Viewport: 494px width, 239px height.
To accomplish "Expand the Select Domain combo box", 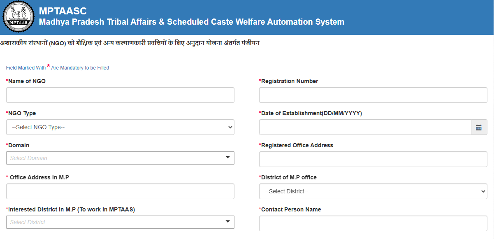I will pyautogui.click(x=120, y=158).
